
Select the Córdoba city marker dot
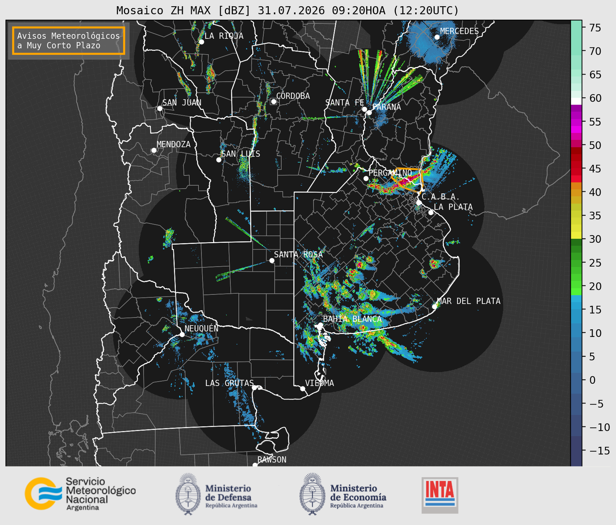point(273,101)
